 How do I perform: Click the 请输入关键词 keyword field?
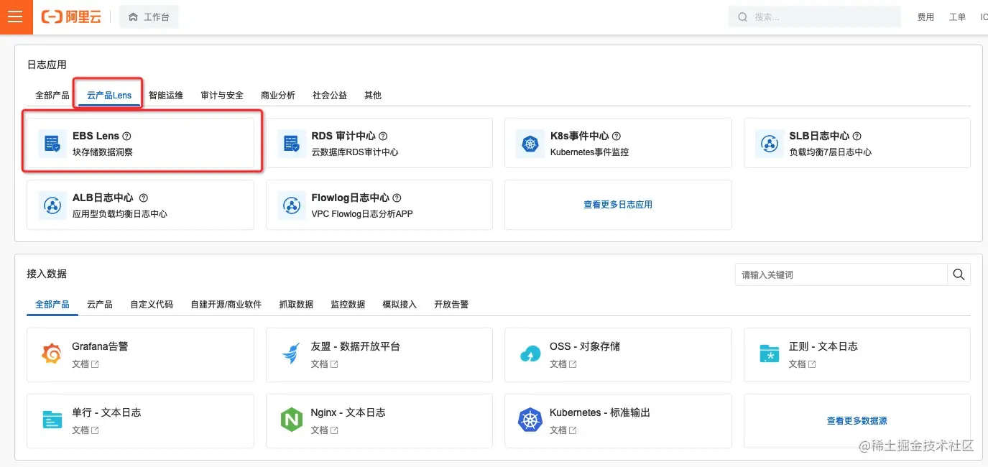click(841, 274)
